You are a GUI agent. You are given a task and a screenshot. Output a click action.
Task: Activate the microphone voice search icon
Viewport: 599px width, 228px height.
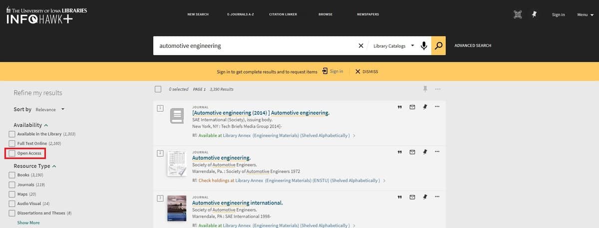[x=424, y=46]
